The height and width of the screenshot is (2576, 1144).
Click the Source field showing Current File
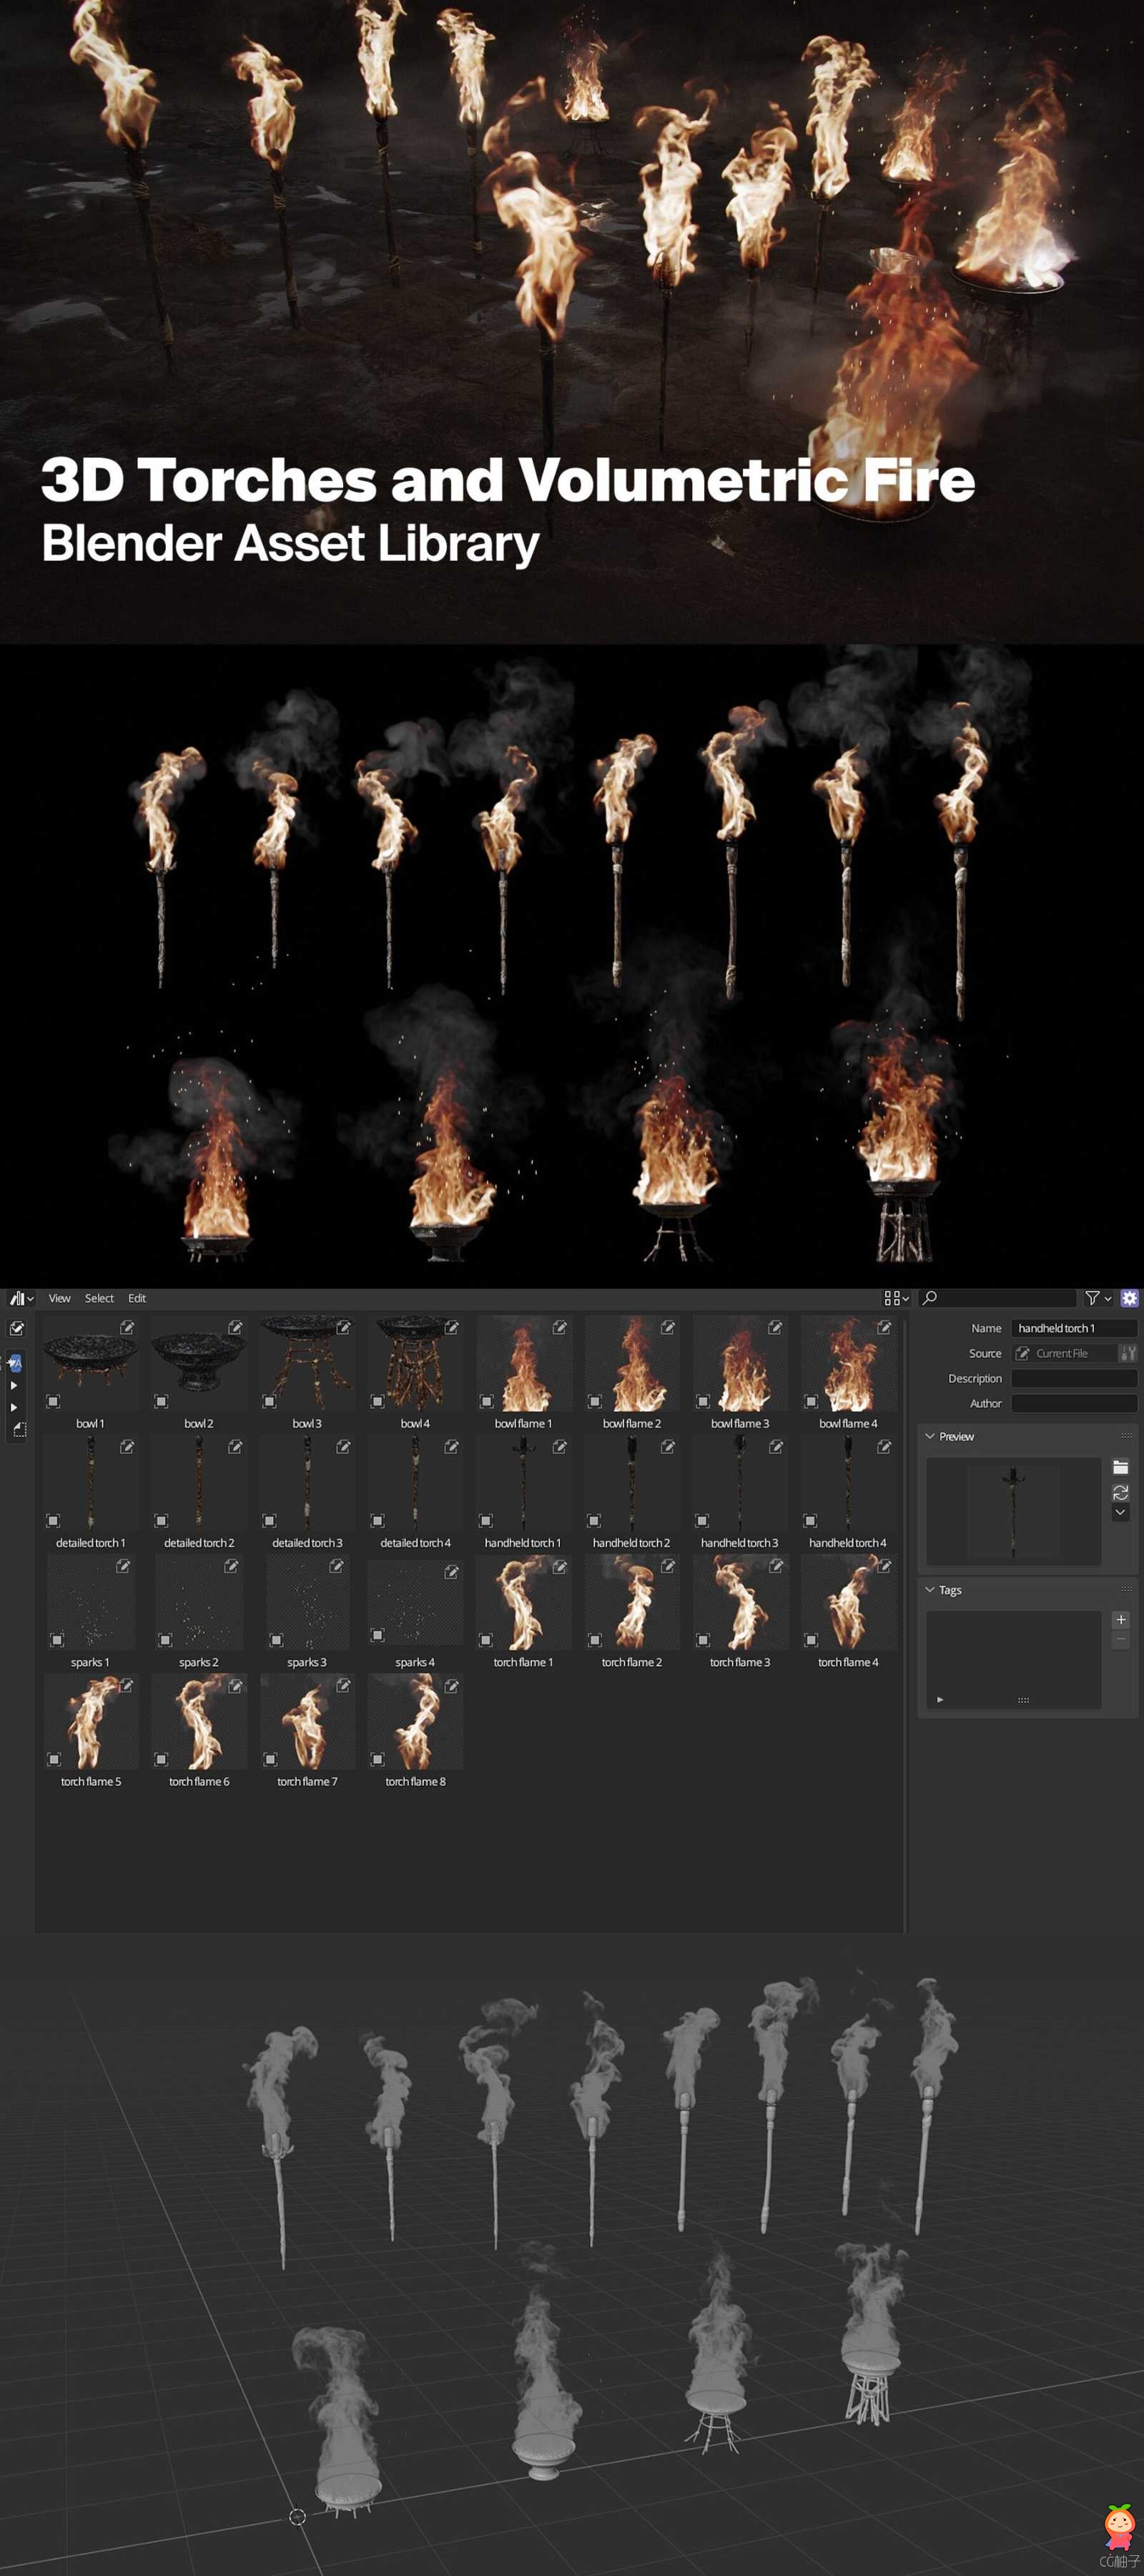[1064, 1353]
